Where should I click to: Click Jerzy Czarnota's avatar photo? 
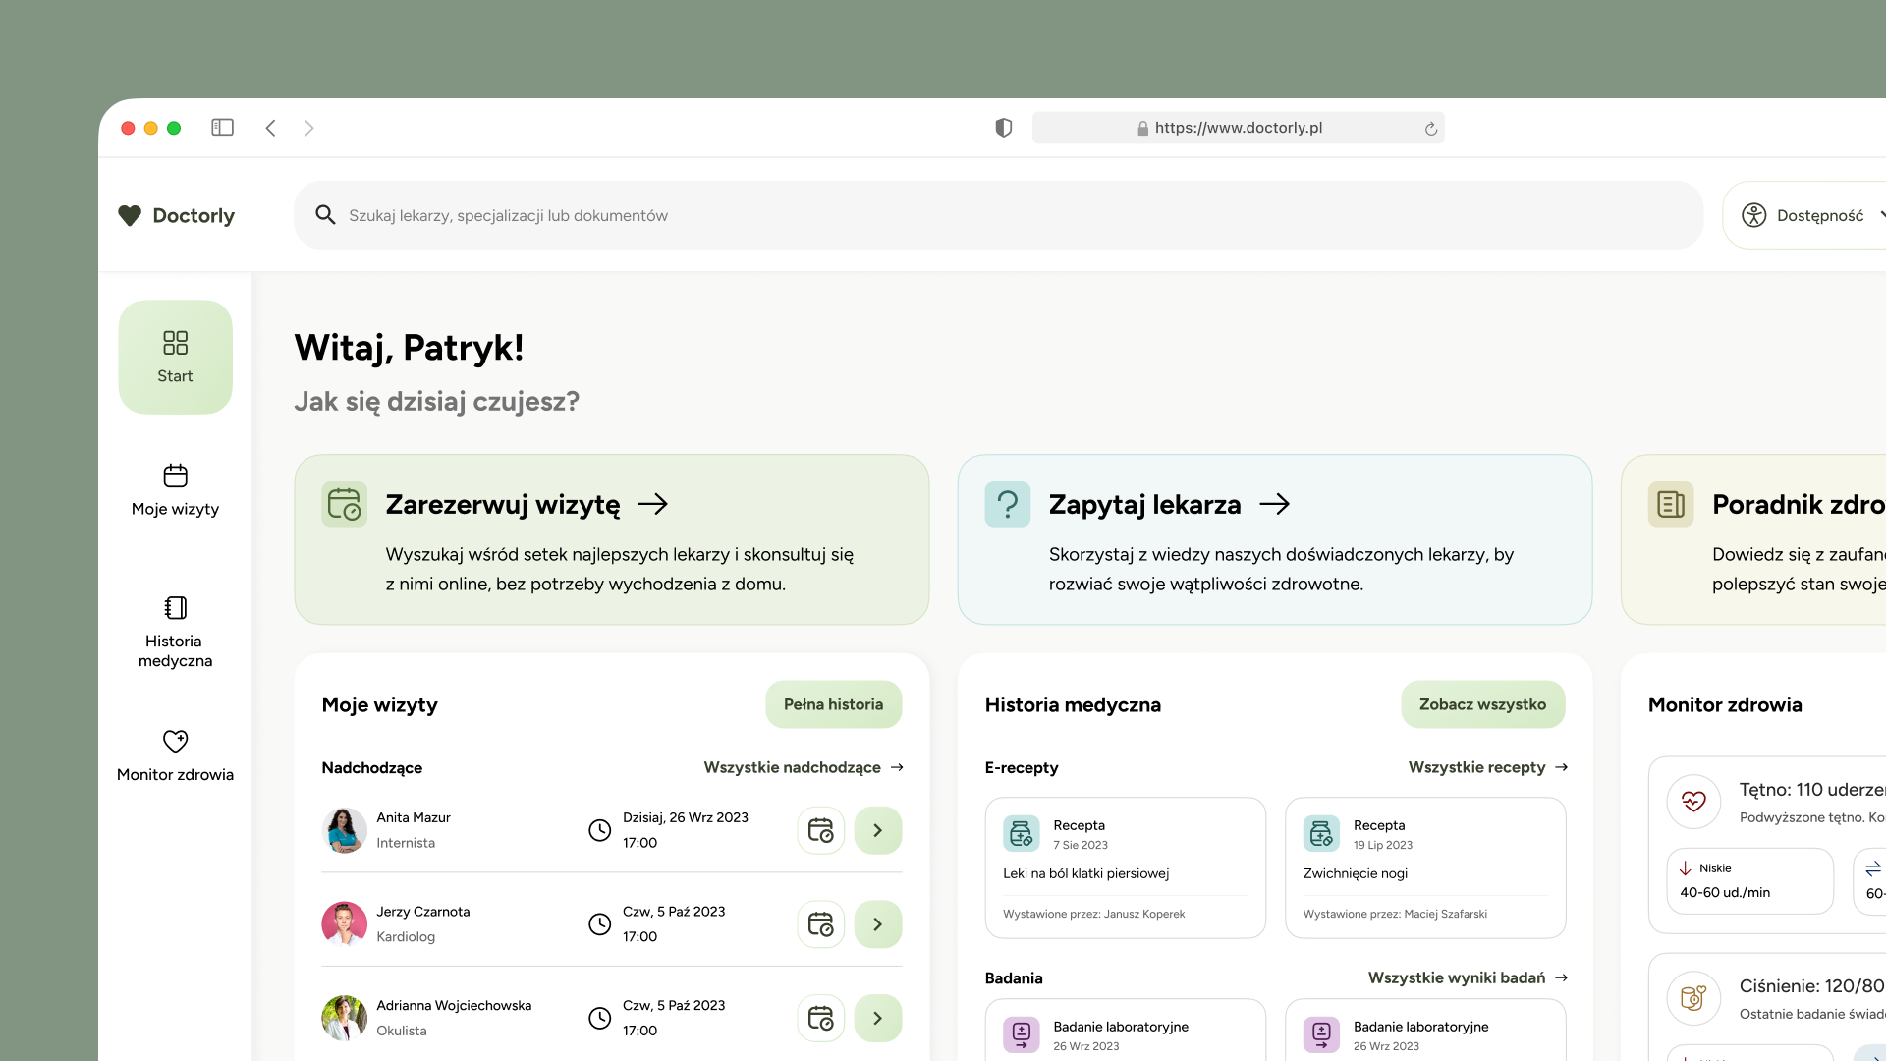pyautogui.click(x=345, y=924)
